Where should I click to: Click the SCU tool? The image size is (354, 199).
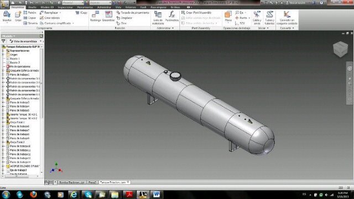(240, 23)
